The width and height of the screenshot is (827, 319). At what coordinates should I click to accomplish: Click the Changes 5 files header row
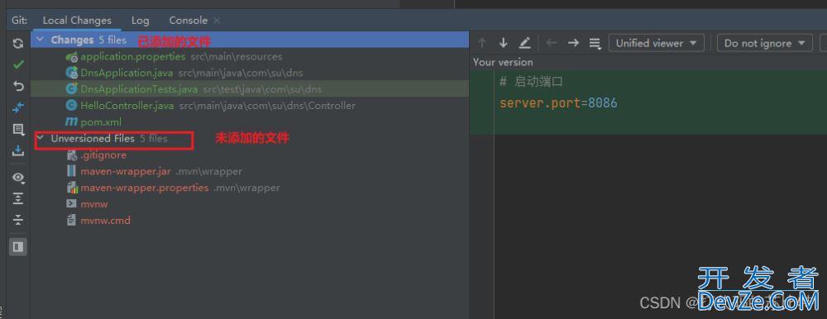pos(250,40)
